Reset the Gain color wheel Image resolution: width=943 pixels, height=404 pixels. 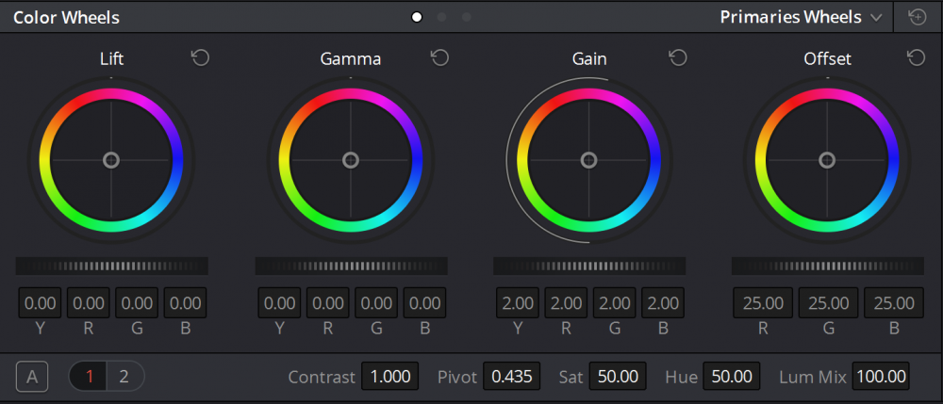tap(678, 58)
